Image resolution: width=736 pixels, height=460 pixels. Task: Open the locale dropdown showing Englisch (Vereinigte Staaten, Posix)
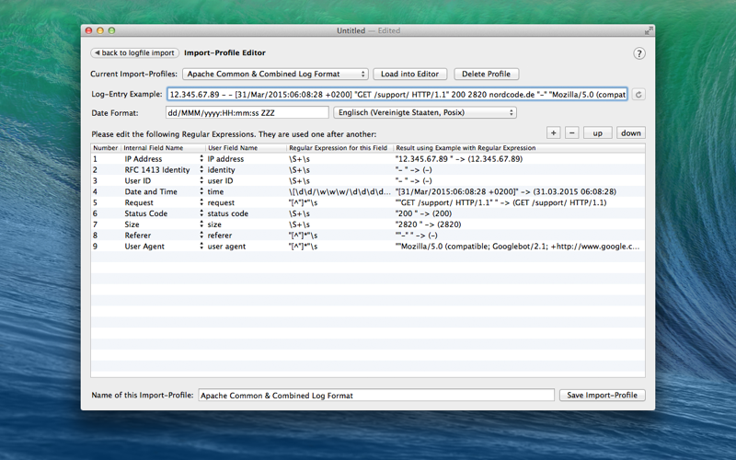tap(425, 112)
